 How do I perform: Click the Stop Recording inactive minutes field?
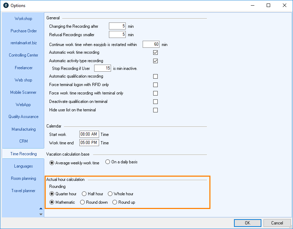point(103,68)
